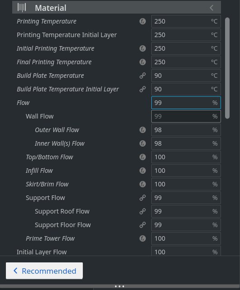Screen dimensions: 240x290
Task: Switch back to Recommended settings
Action: (44, 271)
